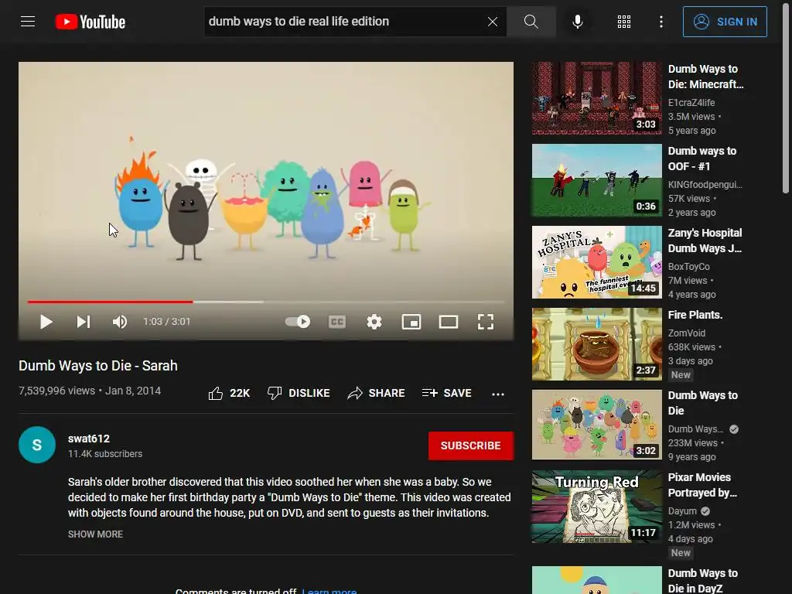Enter full screen mode
Image resolution: width=792 pixels, height=594 pixels.
click(x=486, y=322)
